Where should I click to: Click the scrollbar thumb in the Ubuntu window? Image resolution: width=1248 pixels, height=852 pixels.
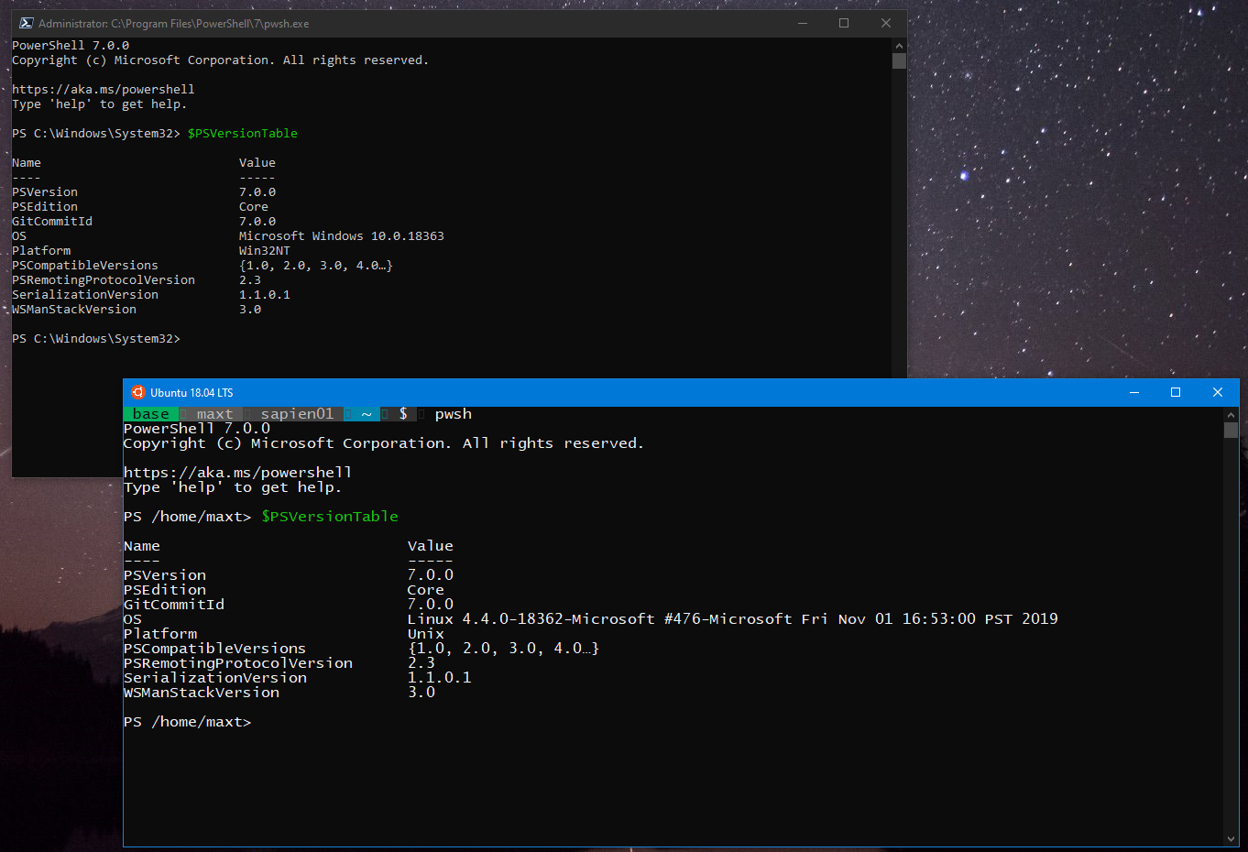[x=1231, y=430]
